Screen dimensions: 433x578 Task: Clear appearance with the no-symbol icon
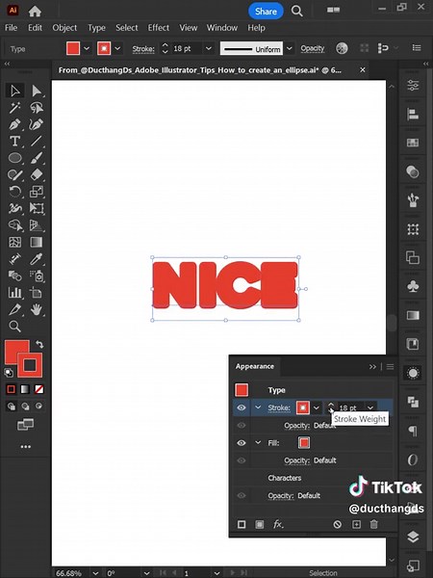338,524
